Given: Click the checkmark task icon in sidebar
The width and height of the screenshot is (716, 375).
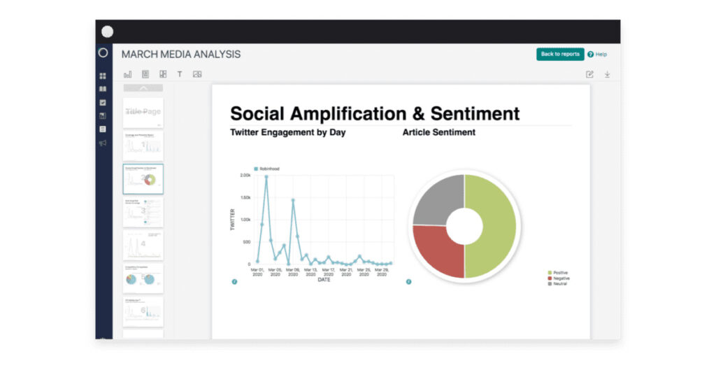Looking at the screenshot, I should coord(103,102).
